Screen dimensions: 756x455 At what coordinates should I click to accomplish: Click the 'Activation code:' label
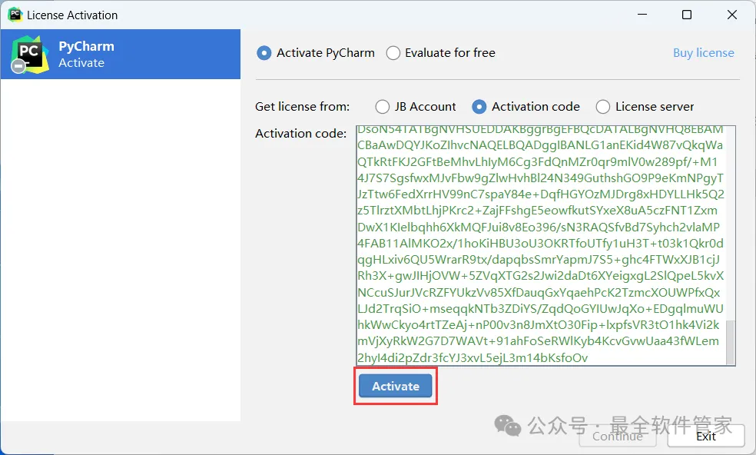point(301,134)
